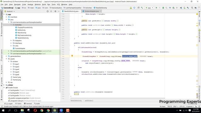Screen dimensions: 201x113
Task: Open the File menu
Action: (2, 4)
